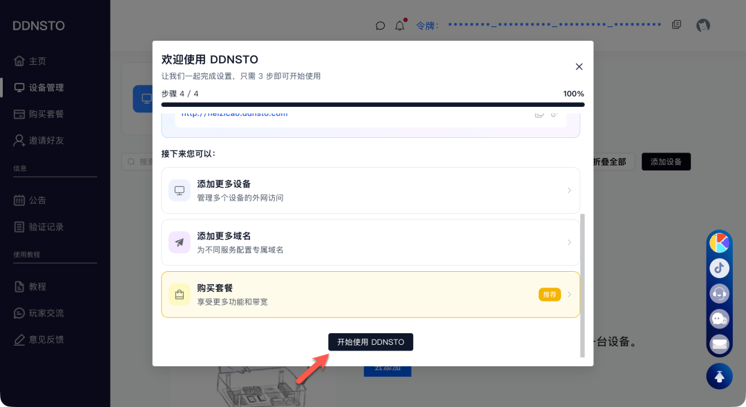The height and width of the screenshot is (407, 746).
Task: Click the document icon beside 教程
Action: coord(19,286)
